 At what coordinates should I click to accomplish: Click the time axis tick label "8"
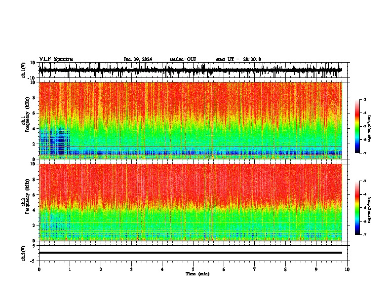click(x=285, y=269)
